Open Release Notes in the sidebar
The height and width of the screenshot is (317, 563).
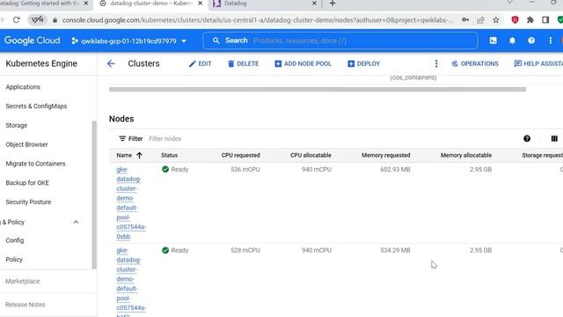pos(26,305)
